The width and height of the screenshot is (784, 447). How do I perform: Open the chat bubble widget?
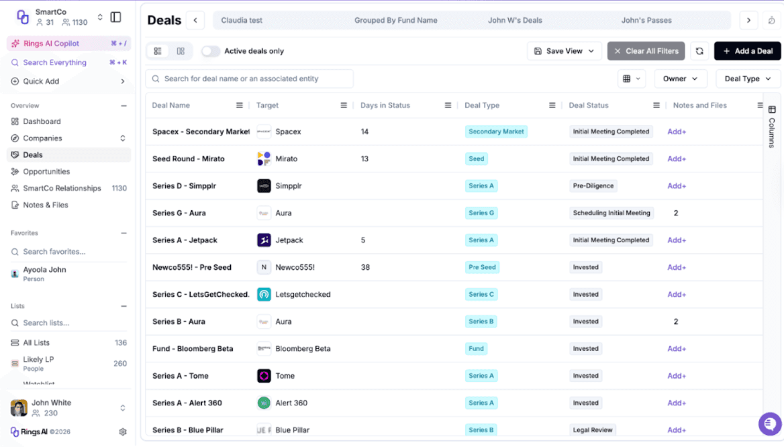769,424
